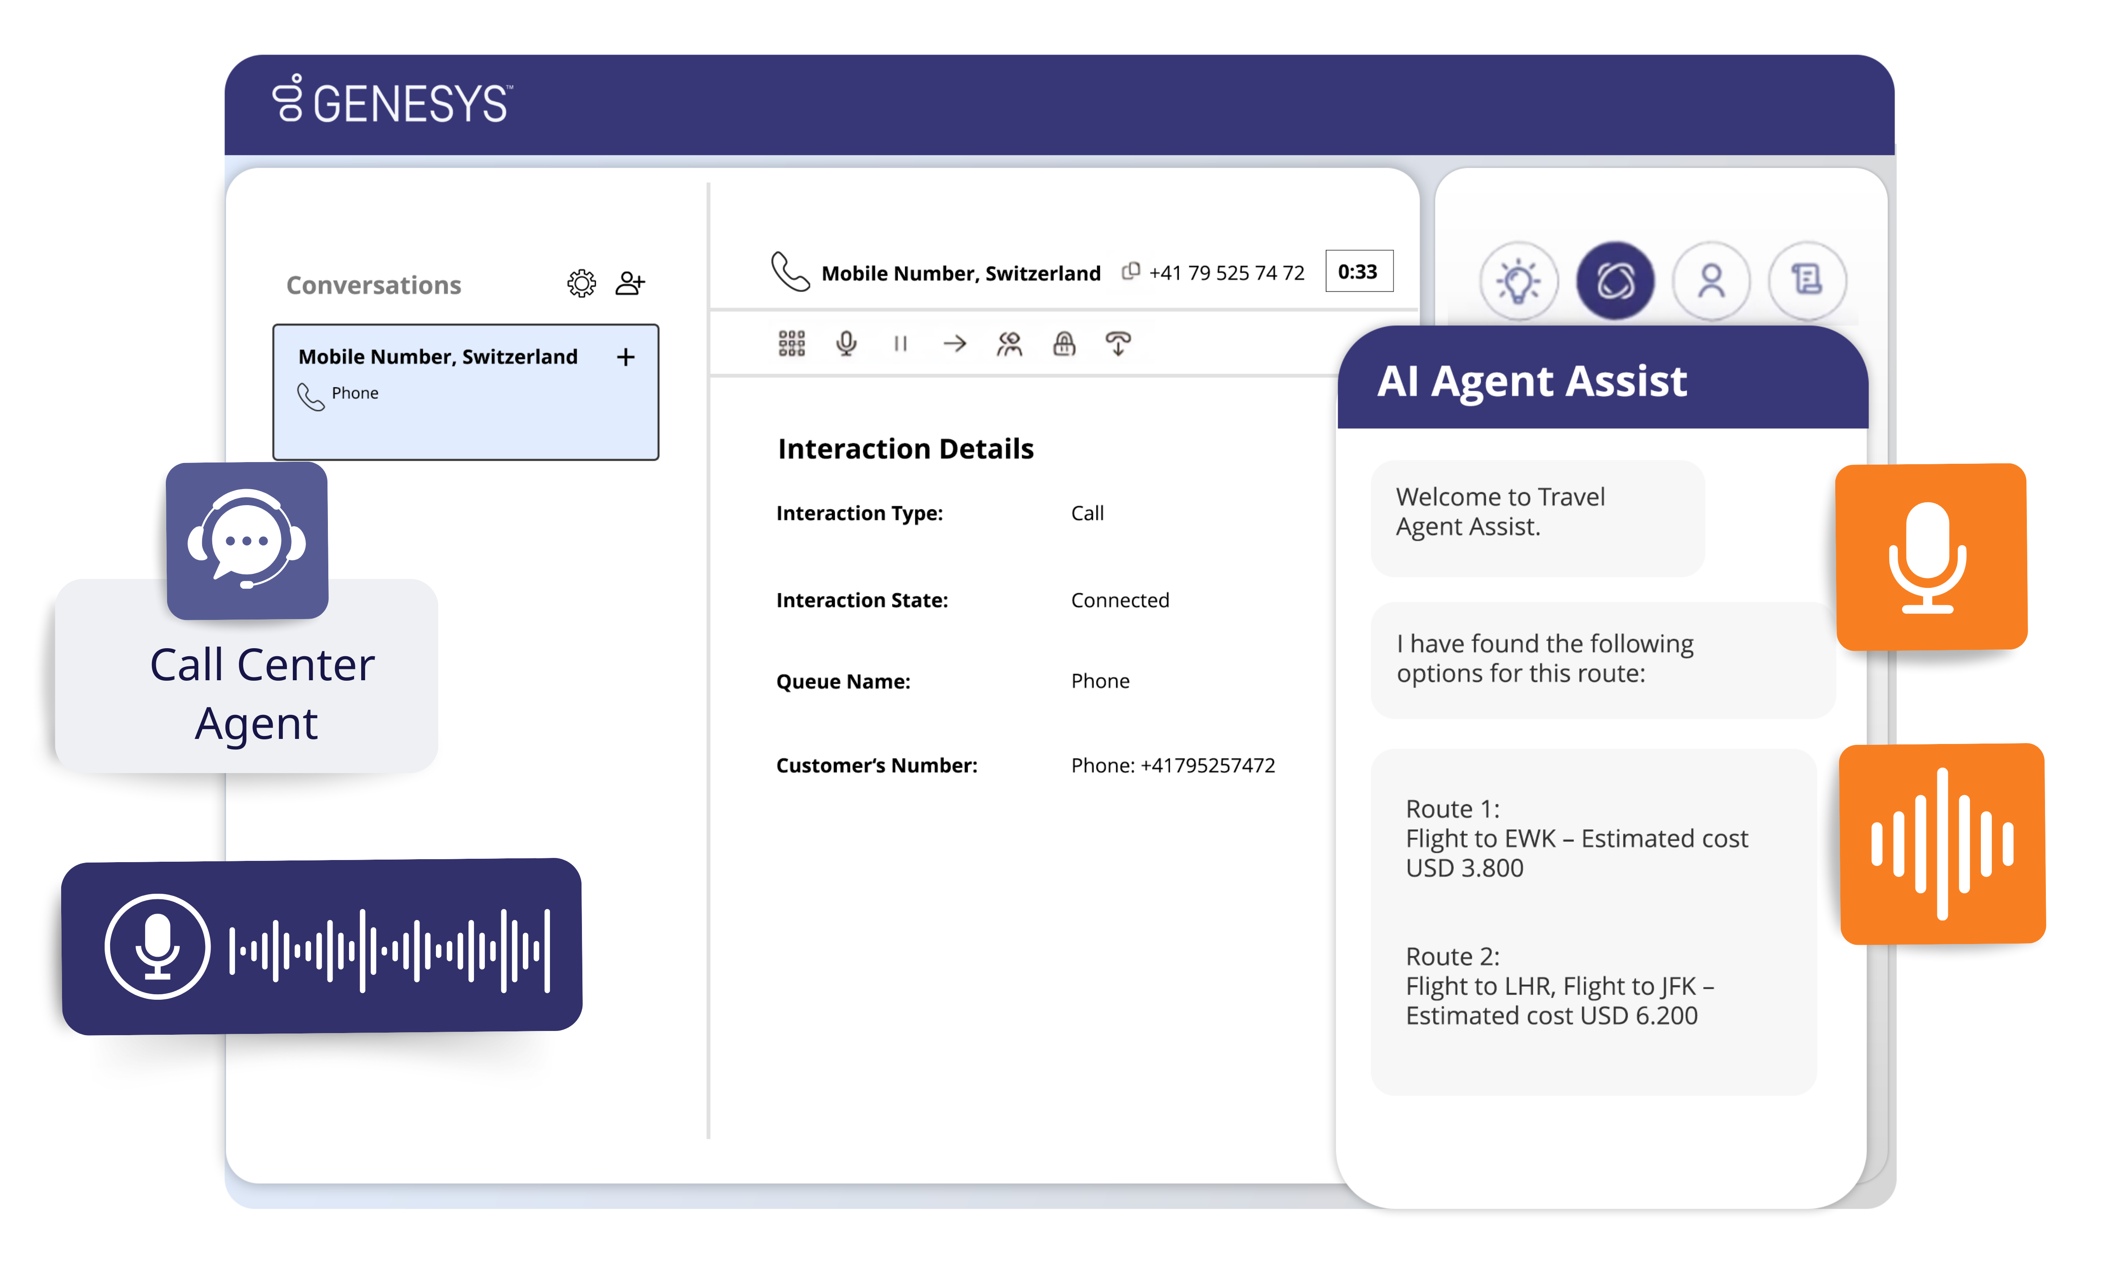Click the waveform in the dark voice bar
This screenshot has height=1266, width=2110.
390,950
